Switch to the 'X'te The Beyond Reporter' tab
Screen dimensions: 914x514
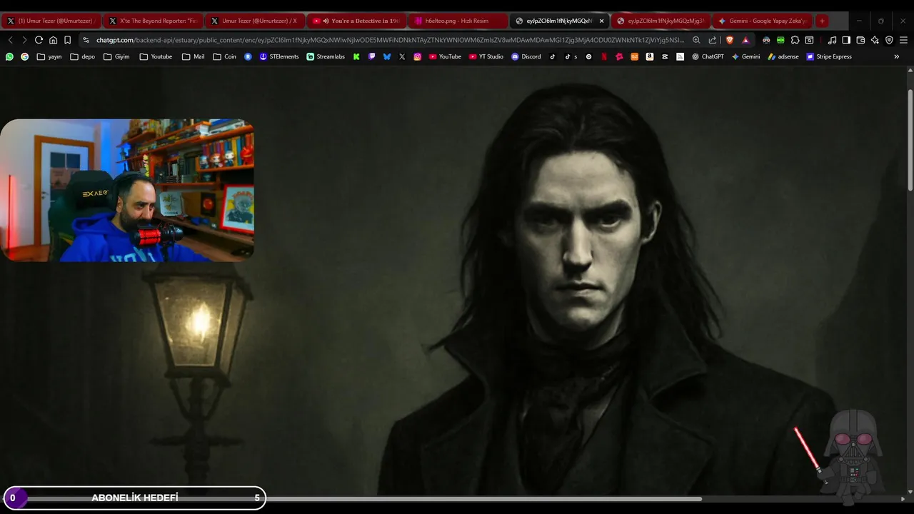pos(152,21)
